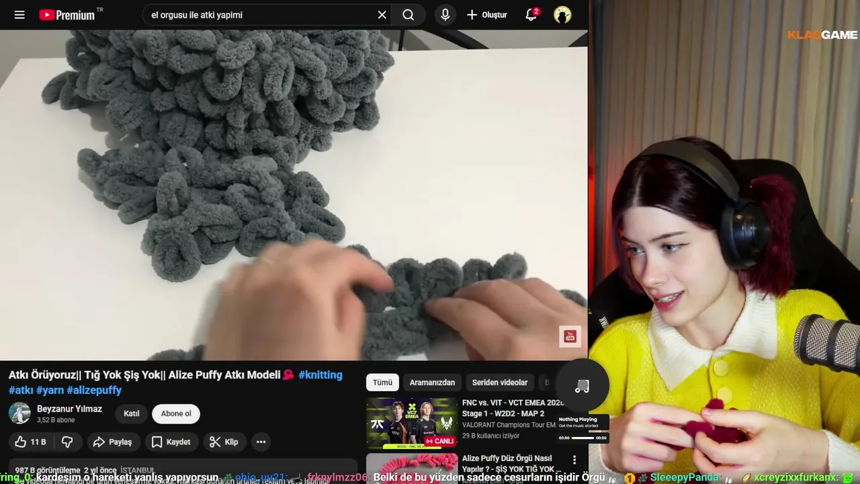Viewport: 860px width, 484px height.
Task: Click the VALORANT Champions Tour channel name
Action: tap(509, 426)
